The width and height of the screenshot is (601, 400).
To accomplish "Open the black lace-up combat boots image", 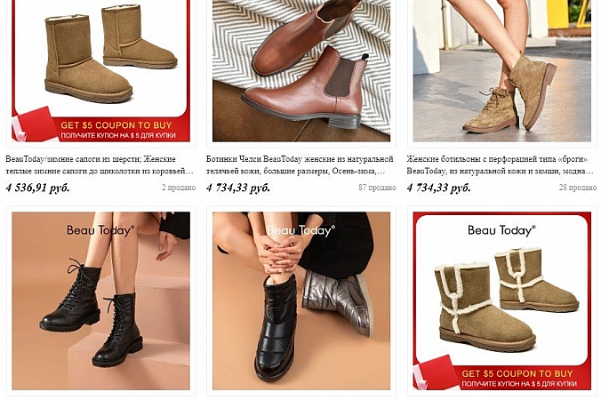I will pos(100,300).
